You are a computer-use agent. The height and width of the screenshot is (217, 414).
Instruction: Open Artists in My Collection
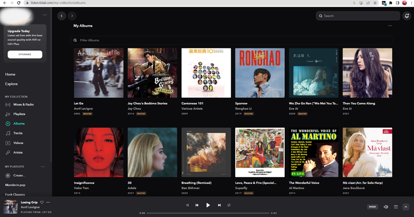pos(18,152)
